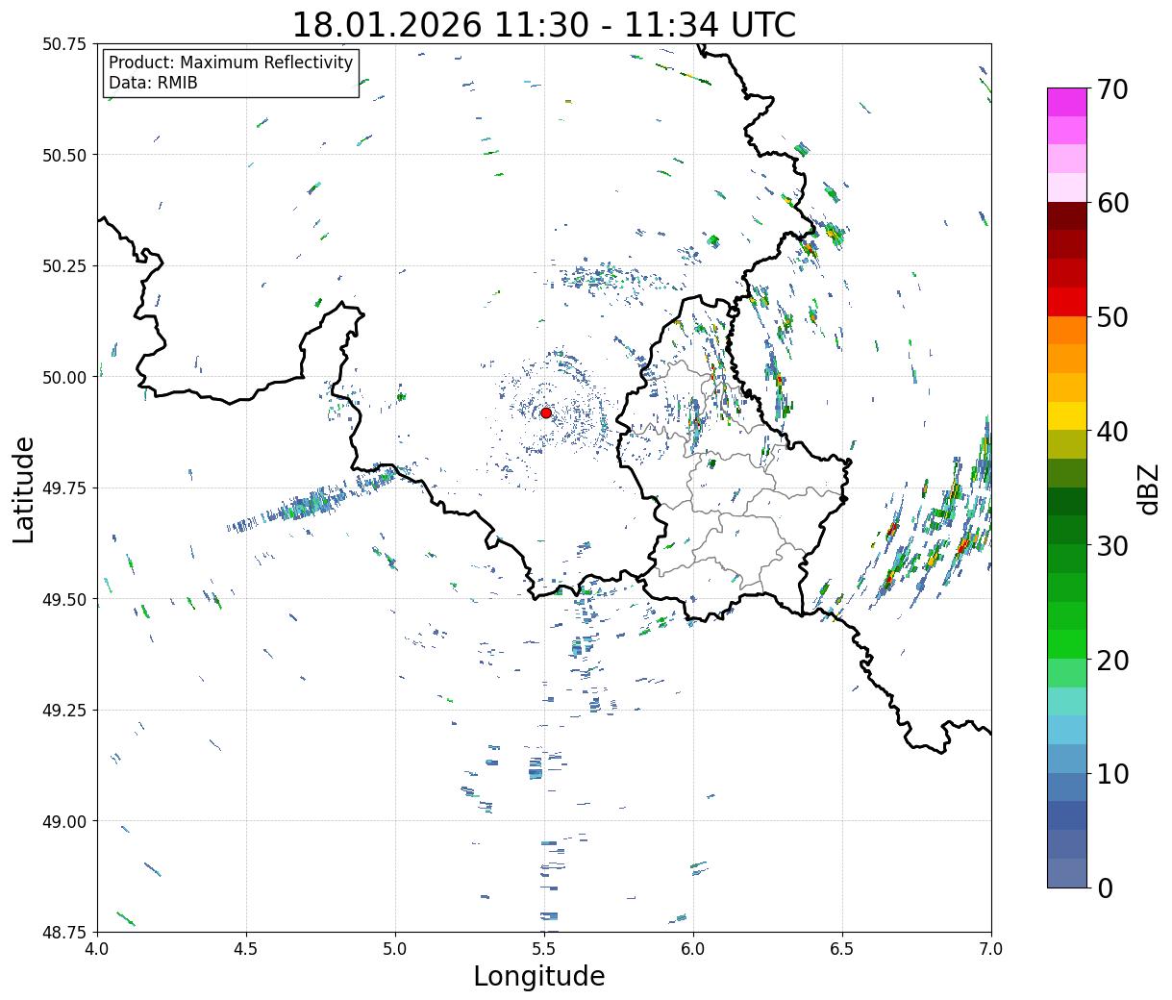Click the colorbar tick label 60

tap(1112, 203)
